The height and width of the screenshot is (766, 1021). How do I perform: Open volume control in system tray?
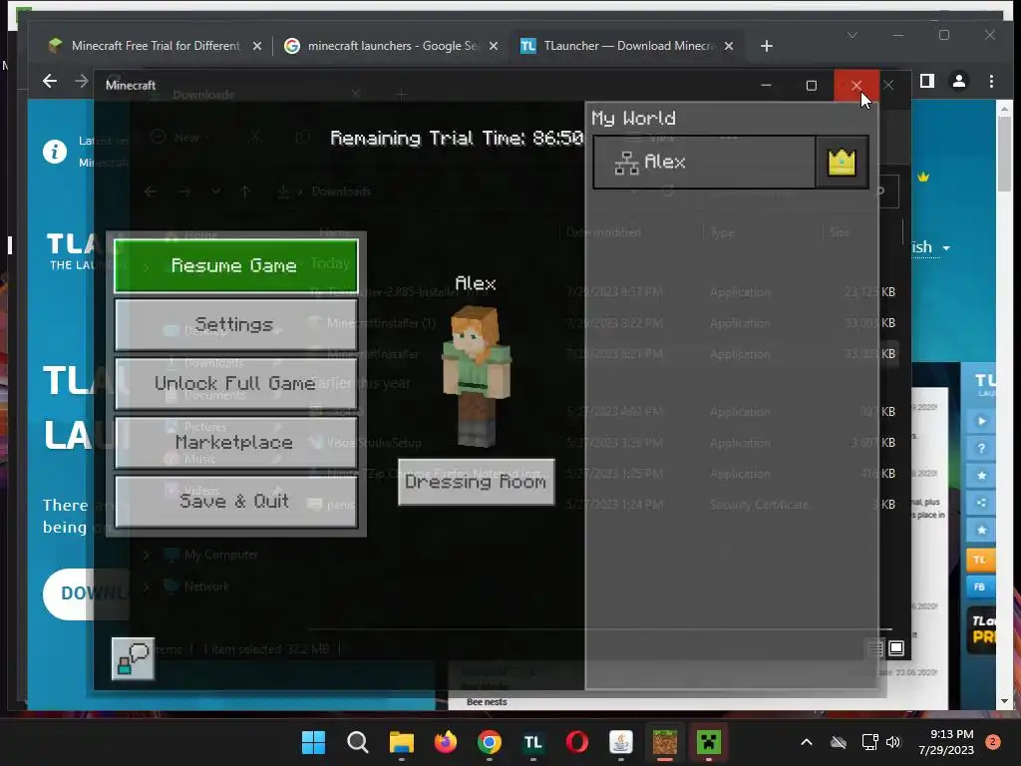click(893, 742)
